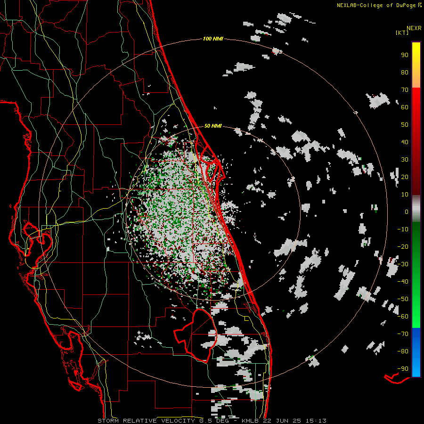Viewport: 424px width, 424px height.
Task: Click the blue bottom segment of color bar
Action: point(416,352)
